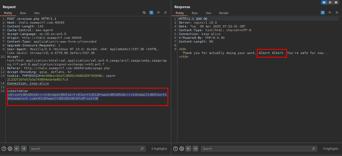Switch to side-by-side layout view

(x=324, y=2)
